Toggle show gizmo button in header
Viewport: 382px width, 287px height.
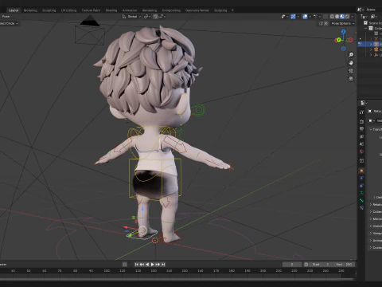[x=293, y=17]
